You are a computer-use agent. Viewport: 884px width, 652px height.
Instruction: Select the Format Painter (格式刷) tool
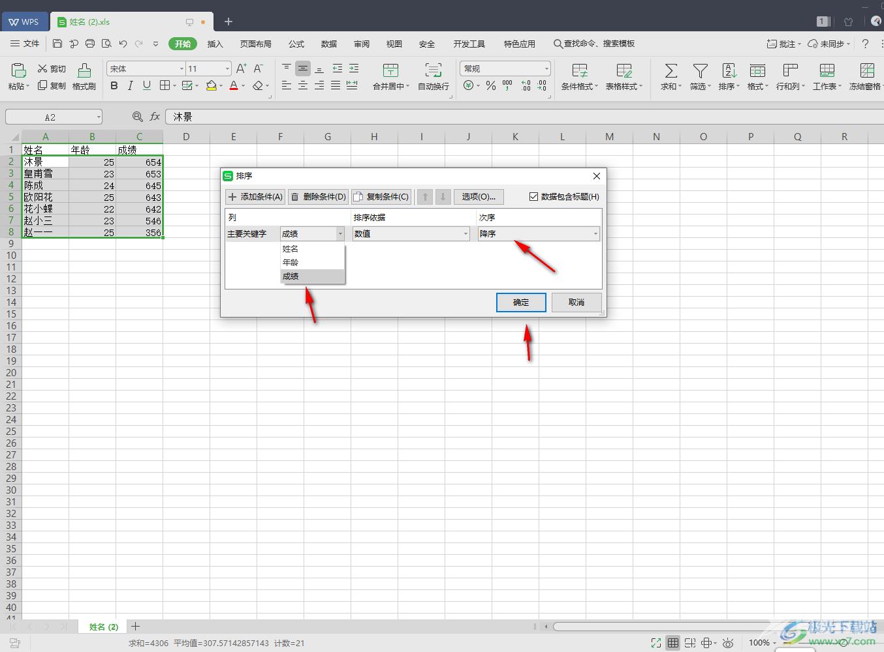coord(84,77)
